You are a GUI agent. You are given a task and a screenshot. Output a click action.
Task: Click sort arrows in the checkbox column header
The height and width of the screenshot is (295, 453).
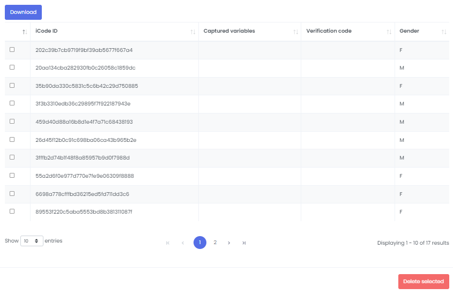coord(25,32)
